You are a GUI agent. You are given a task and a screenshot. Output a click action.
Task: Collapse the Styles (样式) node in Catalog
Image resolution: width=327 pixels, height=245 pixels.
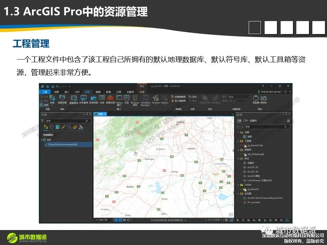click(x=238, y=159)
